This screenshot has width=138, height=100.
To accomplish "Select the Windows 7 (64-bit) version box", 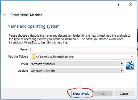I will (77, 71).
